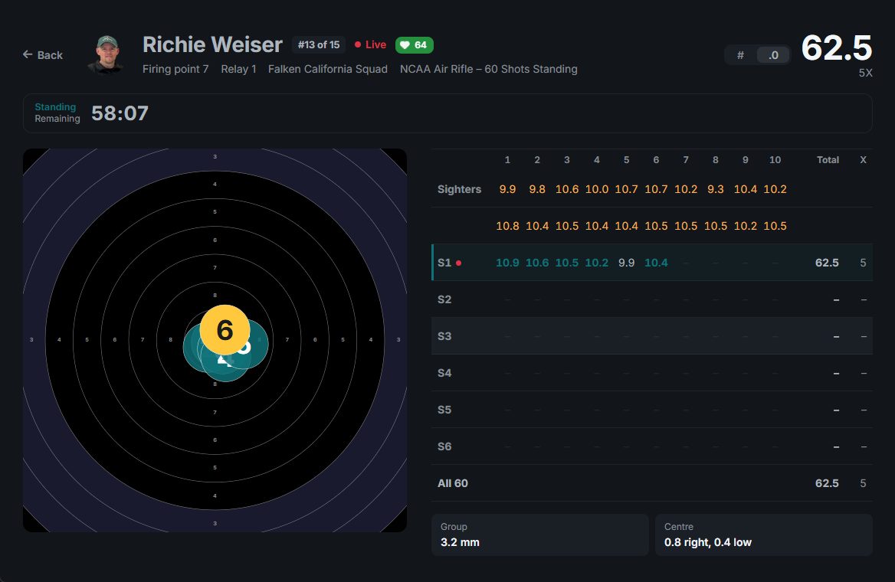Viewport: 895px width, 582px height.
Task: Select the All 60 totals row
Action: point(652,483)
